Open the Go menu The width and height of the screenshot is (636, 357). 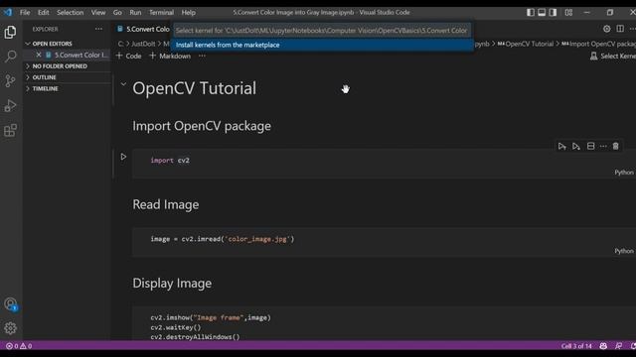[x=117, y=13]
